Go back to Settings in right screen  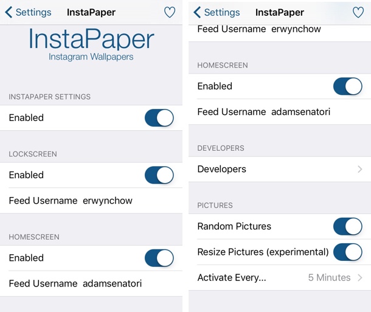(x=217, y=12)
